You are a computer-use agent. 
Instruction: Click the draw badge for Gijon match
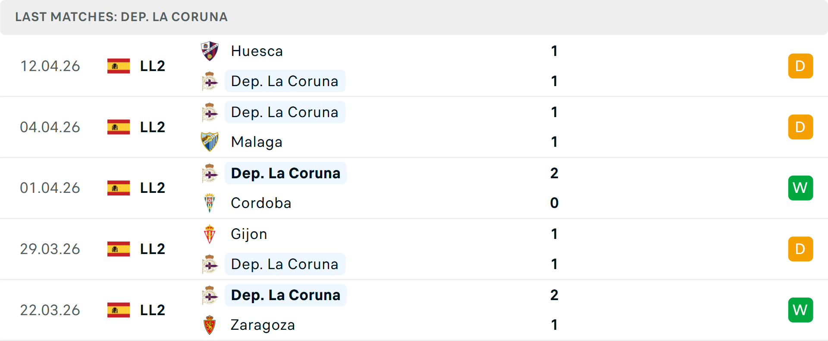point(800,249)
